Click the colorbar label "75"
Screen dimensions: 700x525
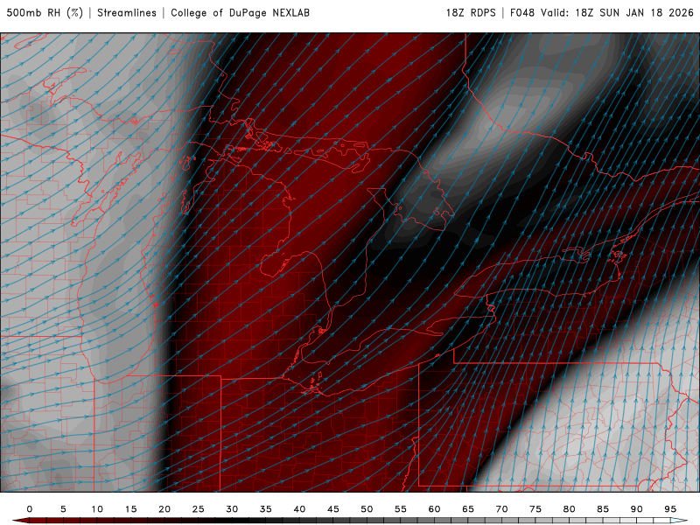[x=535, y=509]
